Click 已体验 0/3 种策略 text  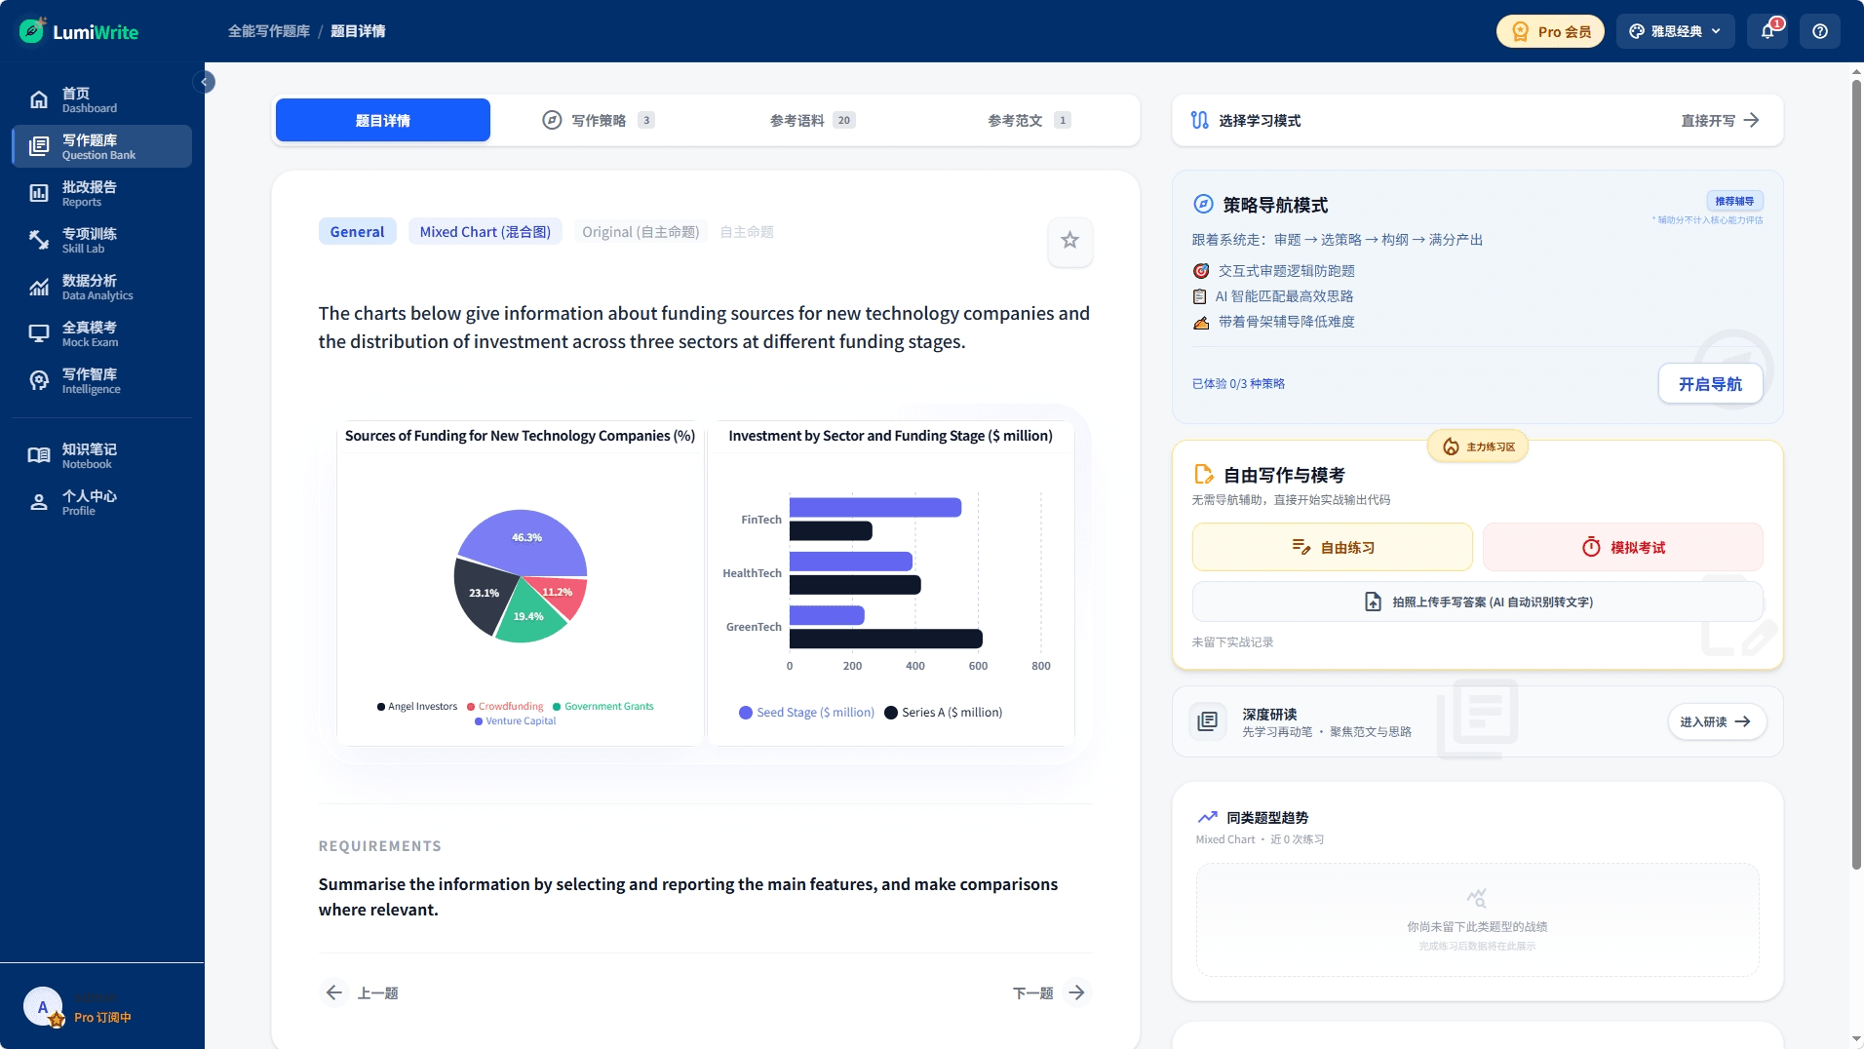pyautogui.click(x=1238, y=384)
